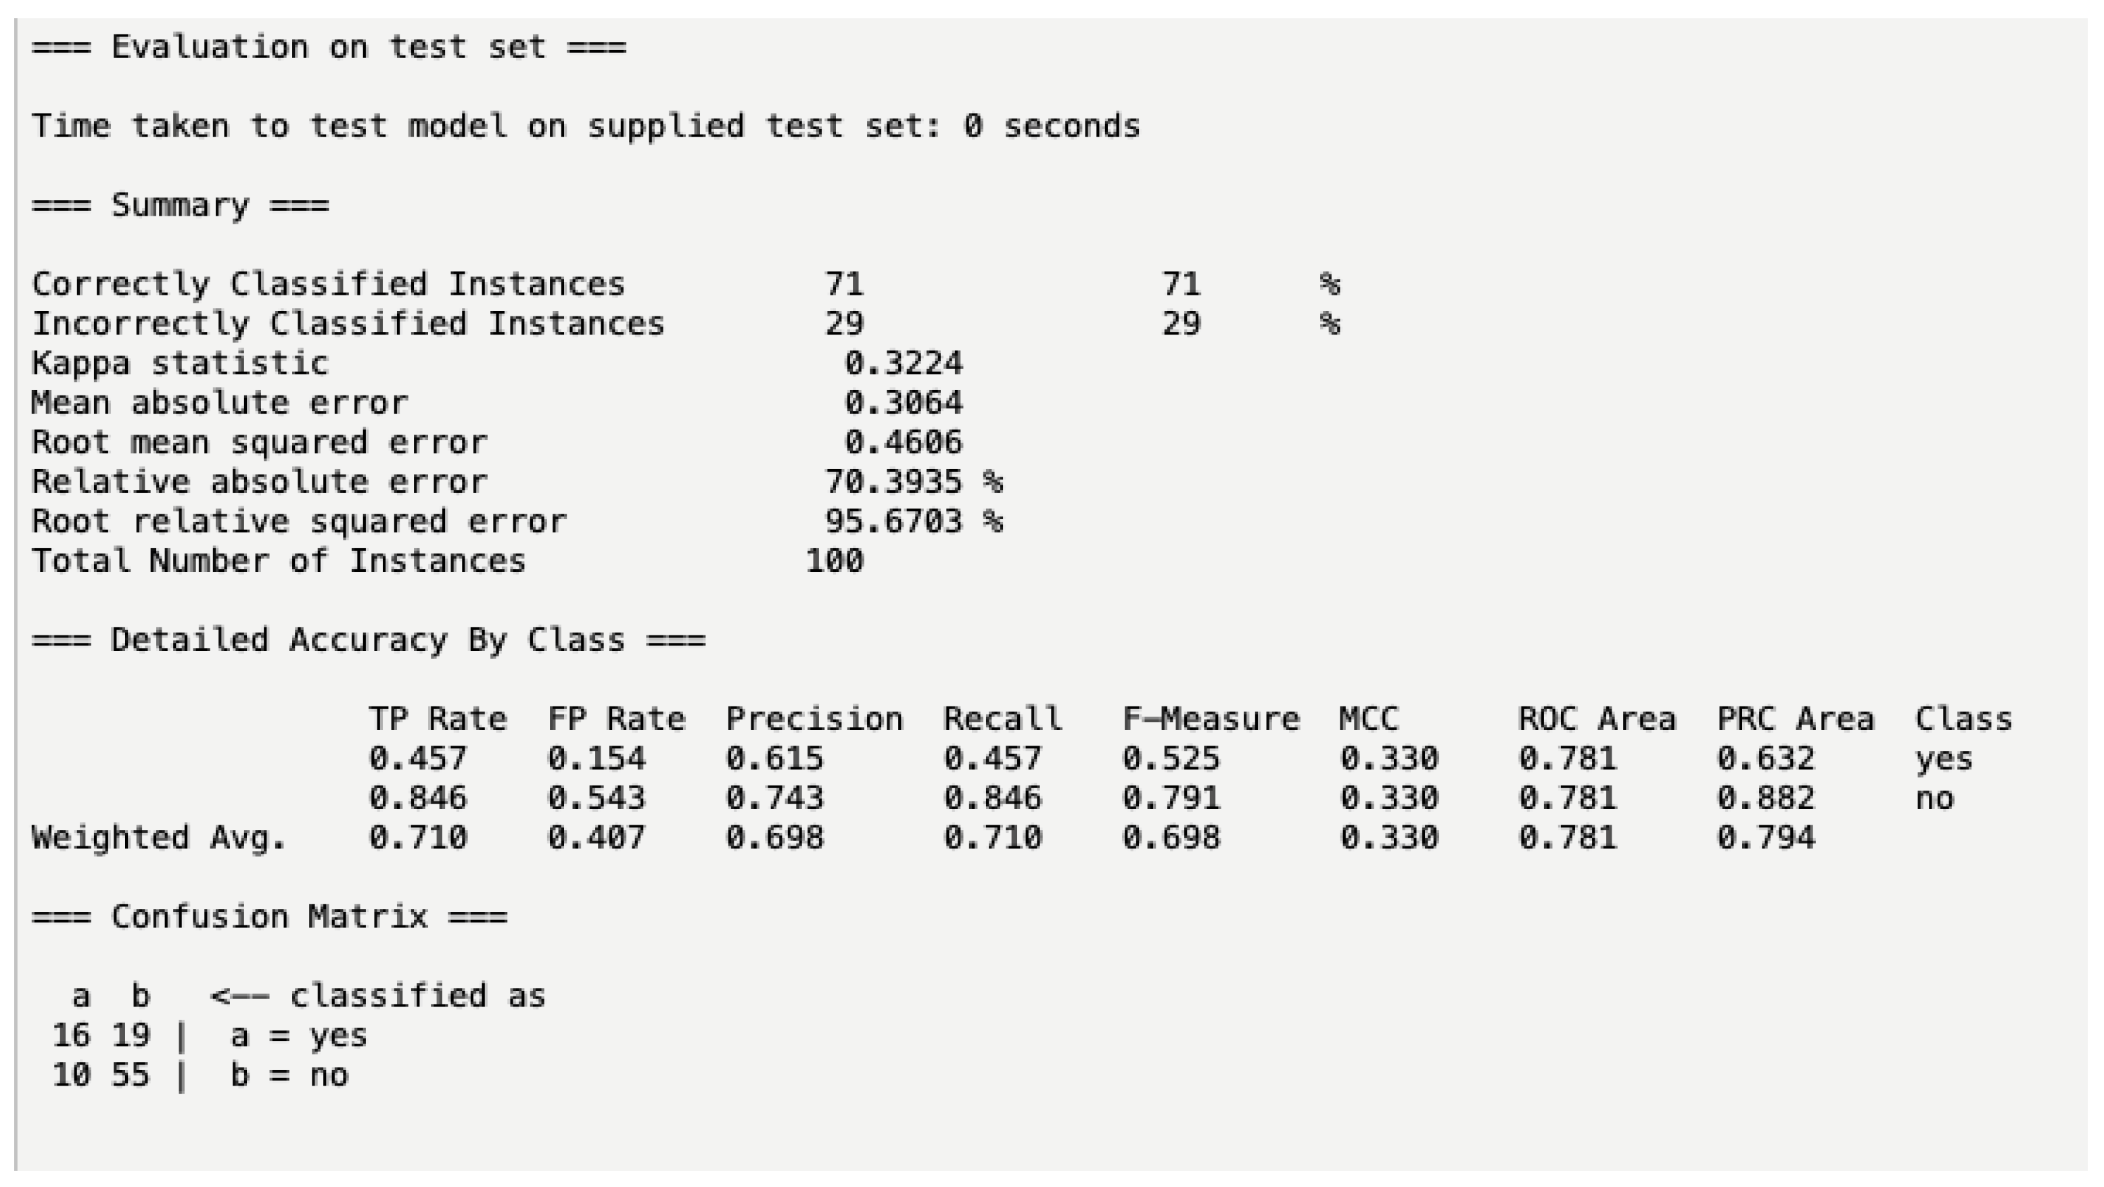Select the value 55 in the confusion matrix

click(x=131, y=1075)
